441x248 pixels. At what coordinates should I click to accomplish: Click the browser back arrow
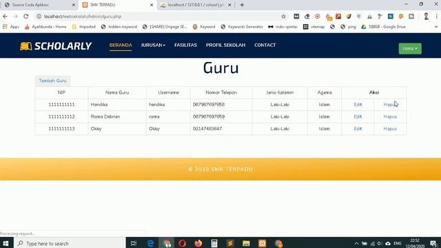point(5,17)
